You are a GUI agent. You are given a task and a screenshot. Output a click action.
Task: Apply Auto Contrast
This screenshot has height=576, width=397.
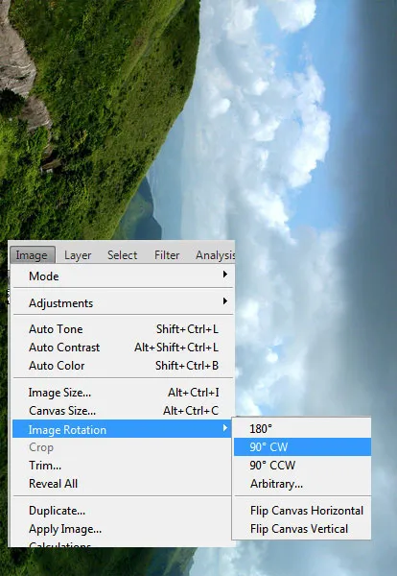(123, 348)
